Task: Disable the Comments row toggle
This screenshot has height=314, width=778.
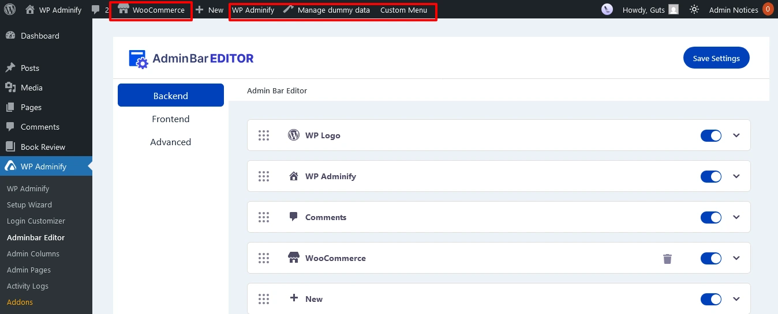Action: point(711,217)
